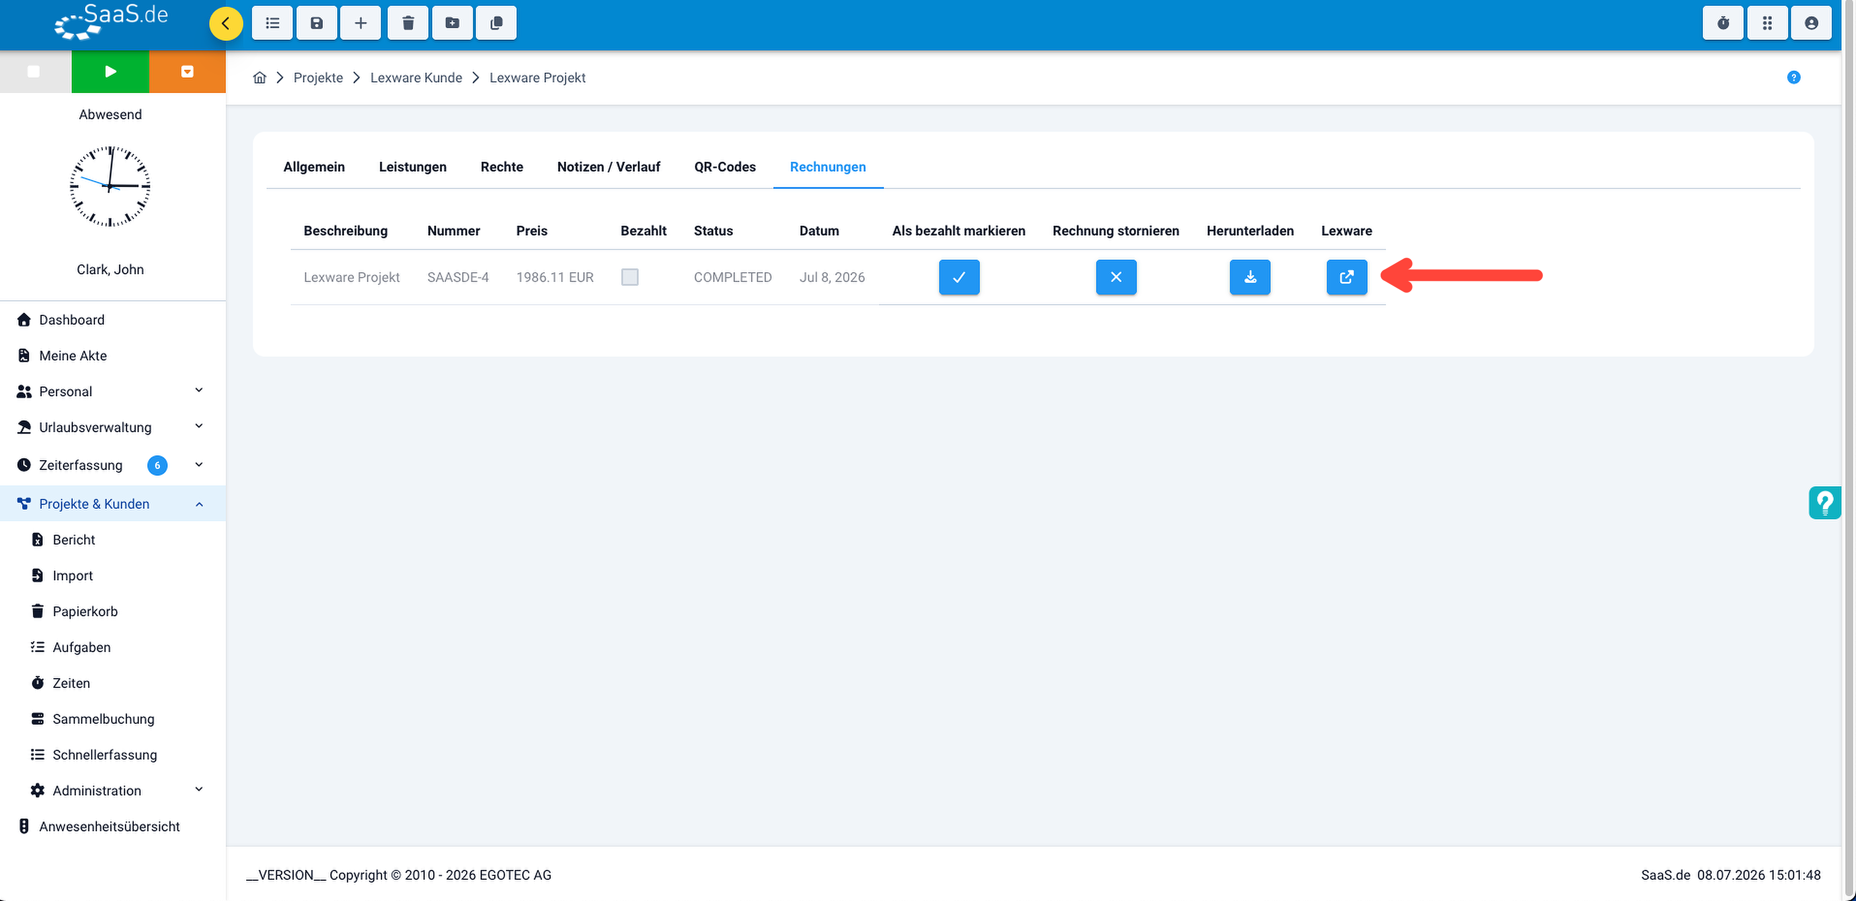Expand Urlaubsverwaltung menu chevron
The image size is (1856, 901).
[200, 426]
